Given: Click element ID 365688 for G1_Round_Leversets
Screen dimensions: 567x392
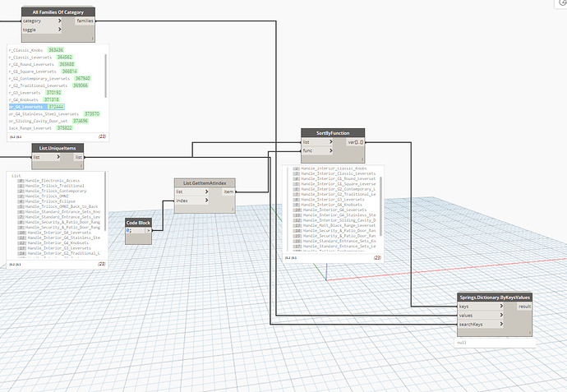Looking at the screenshot, I should 67,64.
